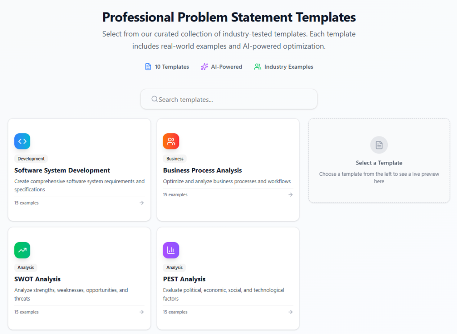This screenshot has height=334, width=457.
Task: Open the Software System Development template
Action: [79, 169]
